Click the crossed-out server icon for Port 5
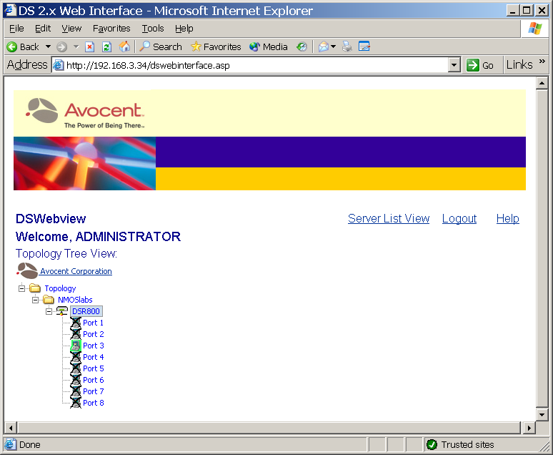Screen dimensions: 553x455 [x=76, y=368]
